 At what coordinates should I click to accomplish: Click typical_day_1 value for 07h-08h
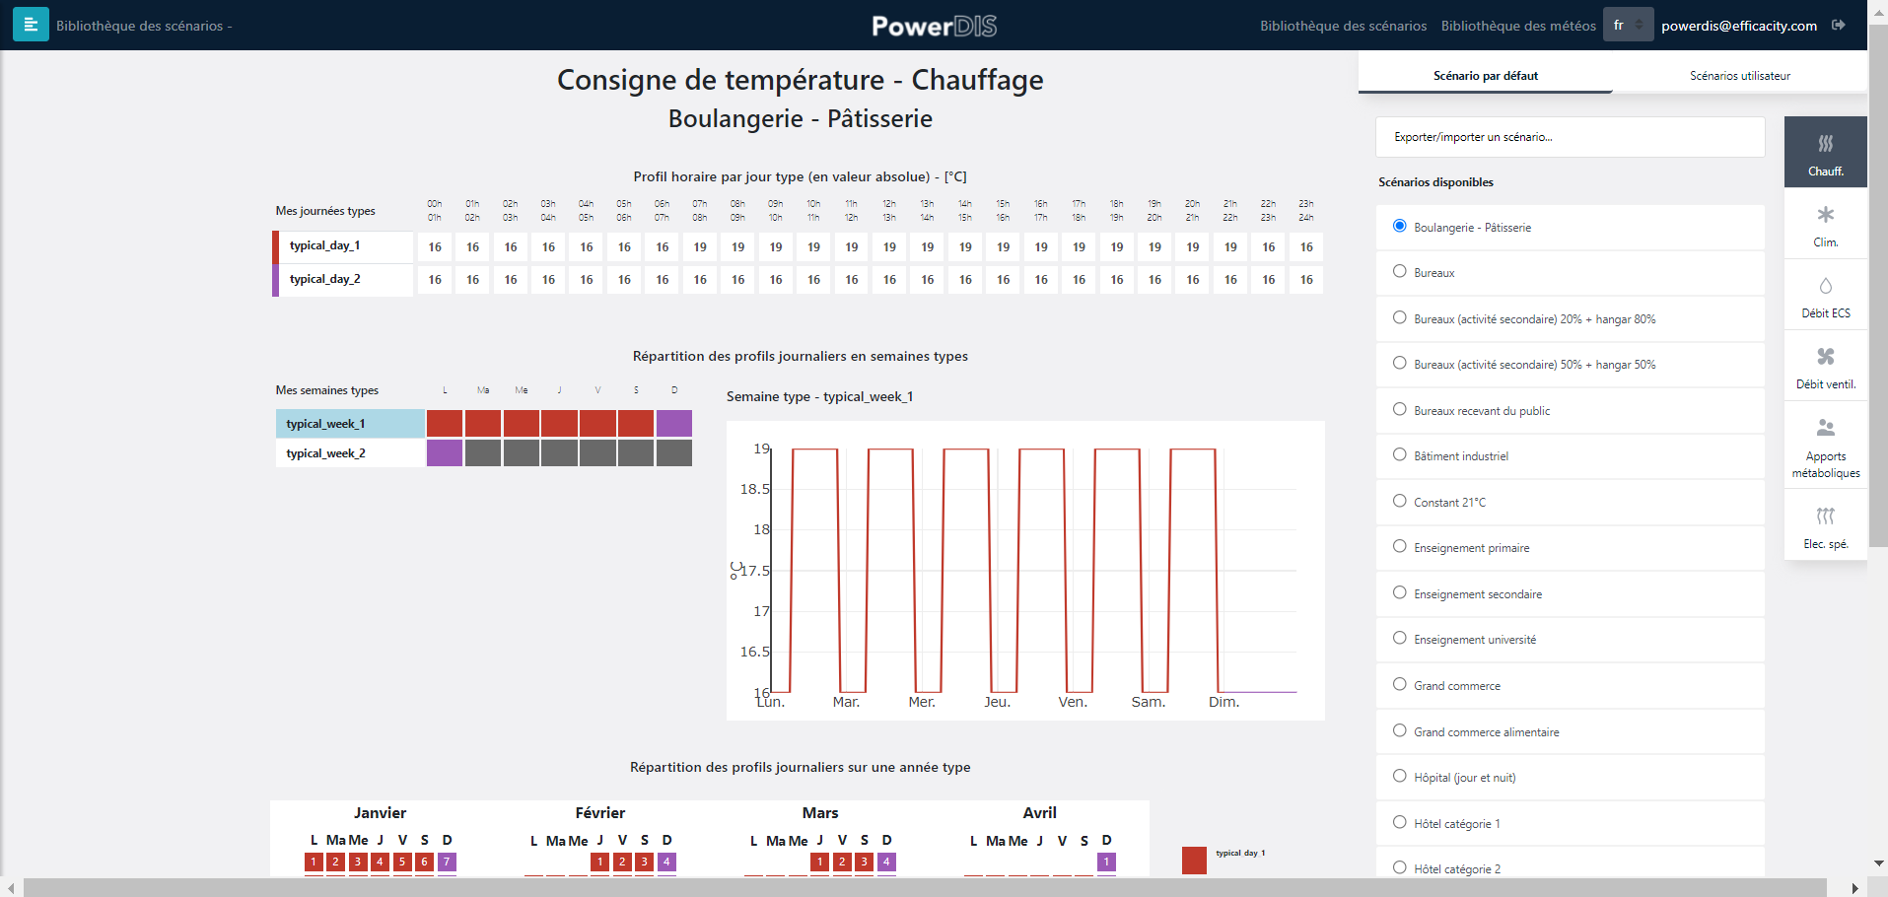700,247
